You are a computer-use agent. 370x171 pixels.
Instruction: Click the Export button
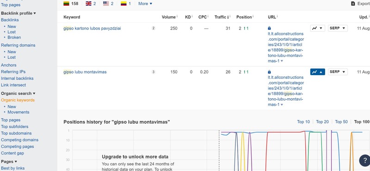[361, 4]
